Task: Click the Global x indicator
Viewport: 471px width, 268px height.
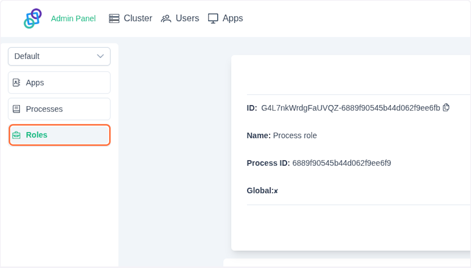Action: pos(276,191)
